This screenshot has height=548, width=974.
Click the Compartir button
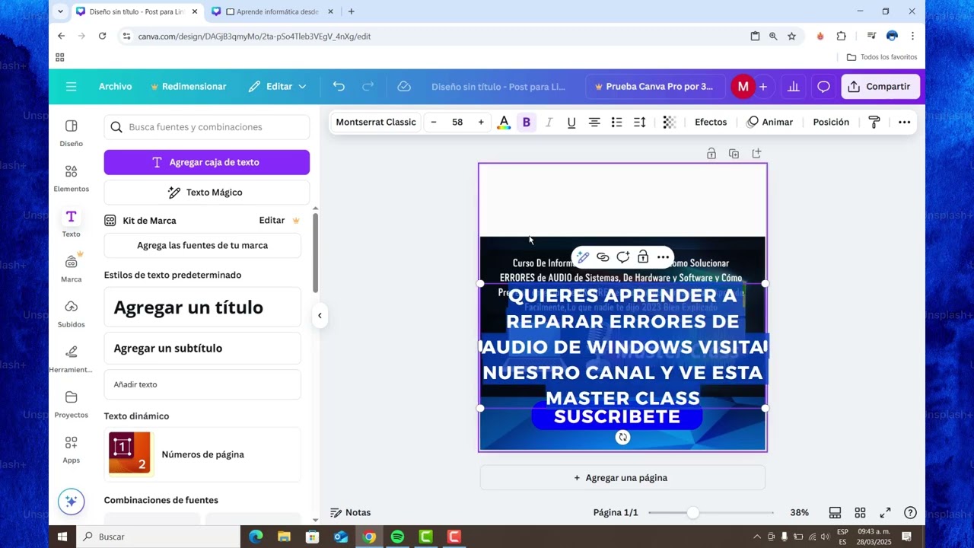tap(880, 87)
